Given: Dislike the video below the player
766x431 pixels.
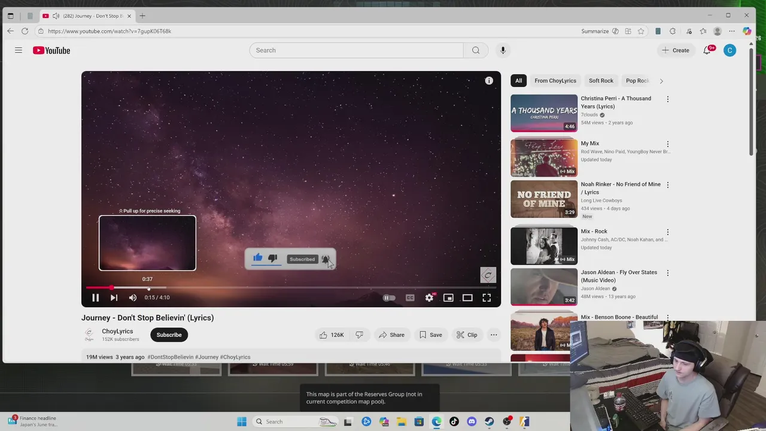Looking at the screenshot, I should 360,335.
